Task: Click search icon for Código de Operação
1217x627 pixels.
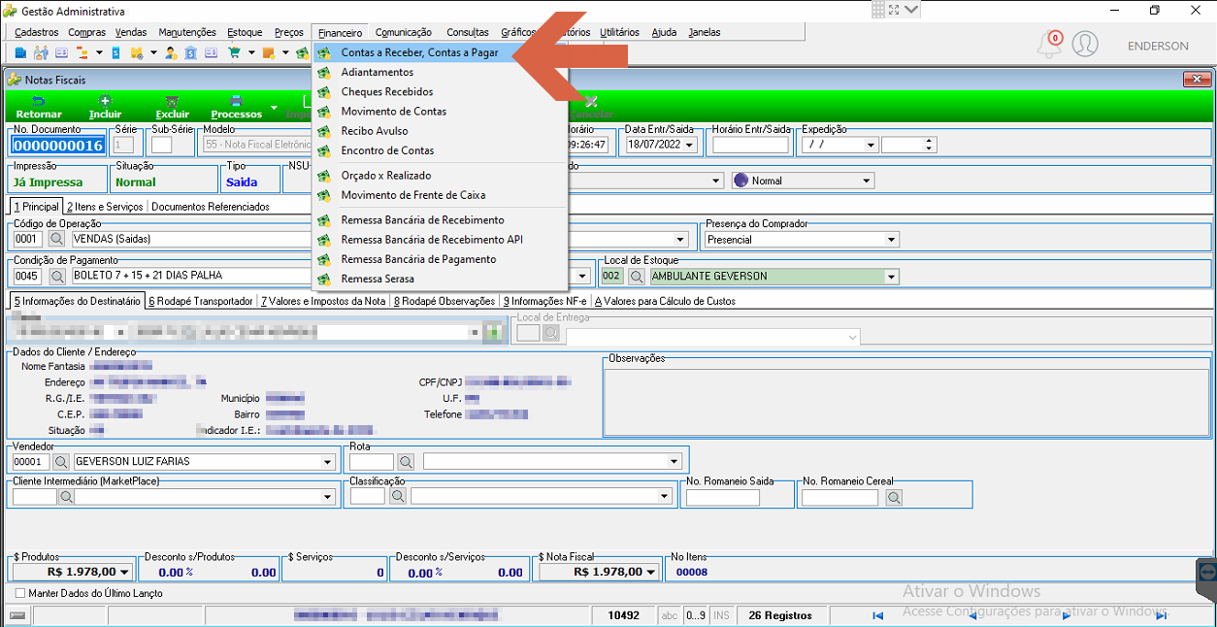Action: pos(56,239)
